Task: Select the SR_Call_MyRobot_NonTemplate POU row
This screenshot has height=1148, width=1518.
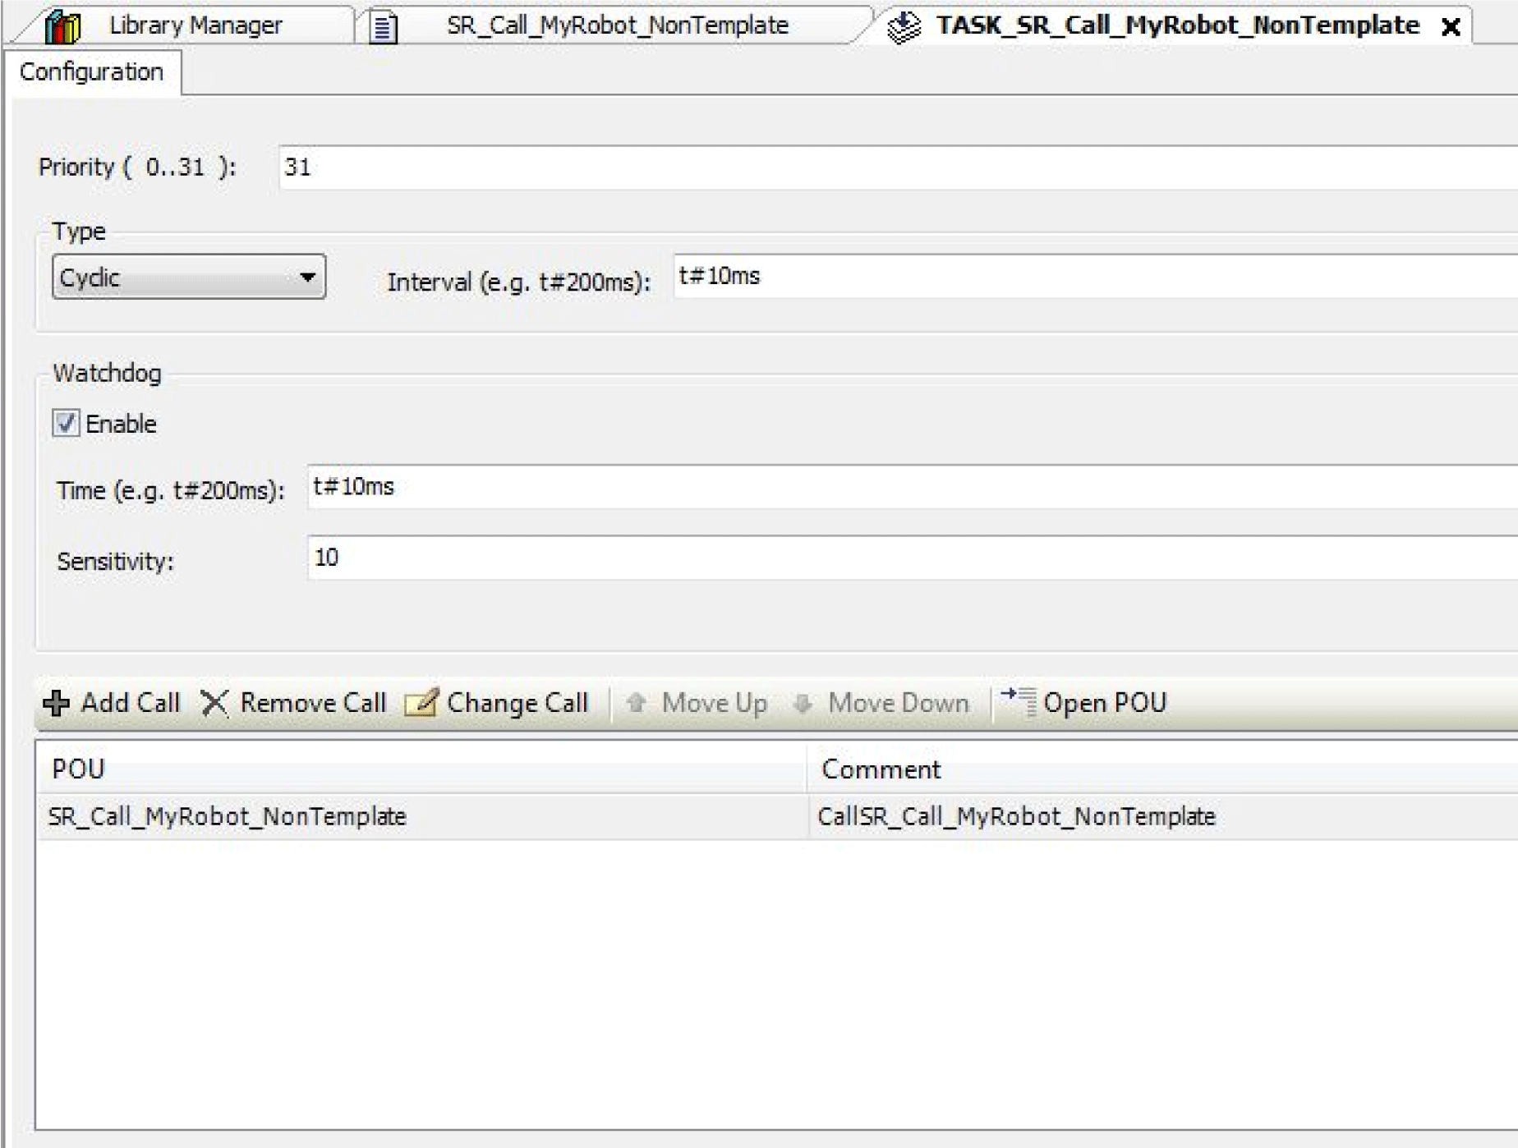Action: [228, 816]
